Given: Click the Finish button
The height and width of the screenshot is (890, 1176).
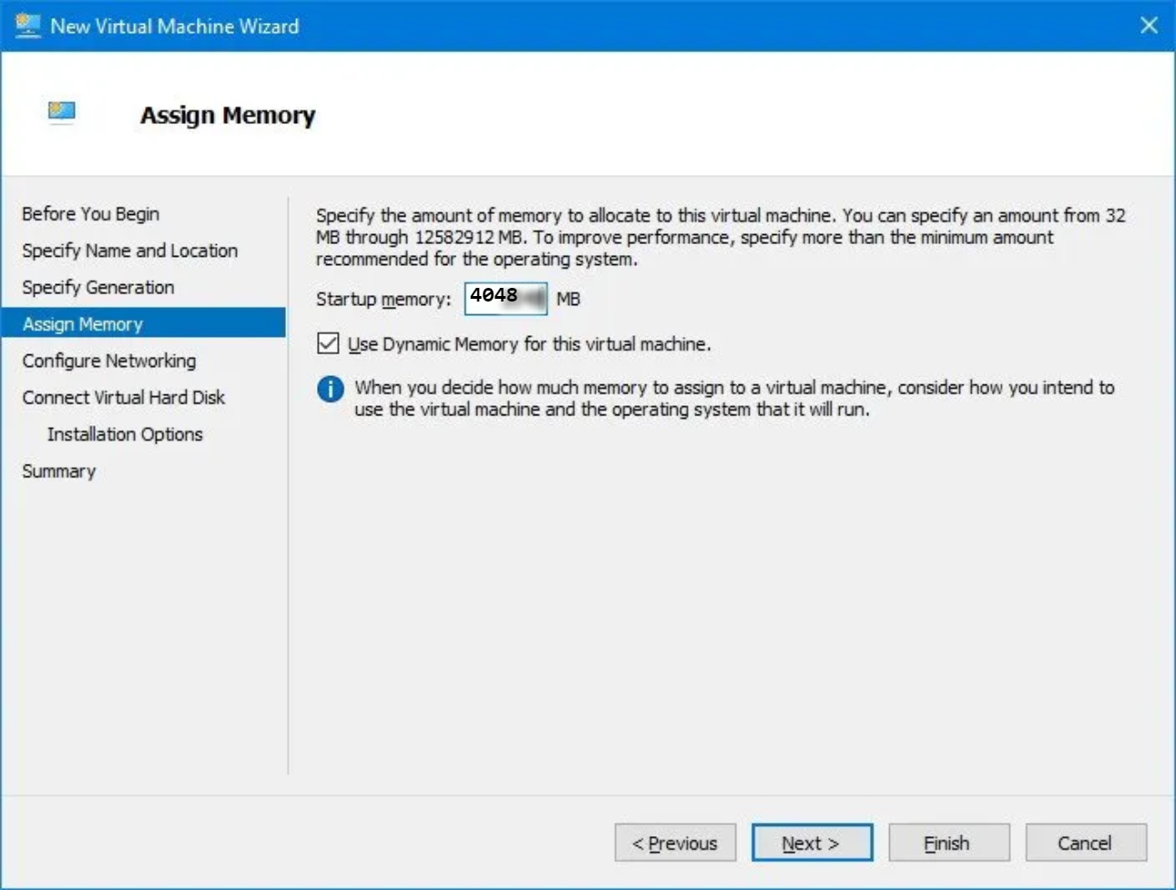Looking at the screenshot, I should (948, 842).
